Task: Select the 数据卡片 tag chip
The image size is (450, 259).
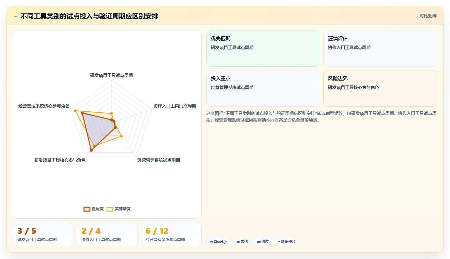Action: pos(287,242)
